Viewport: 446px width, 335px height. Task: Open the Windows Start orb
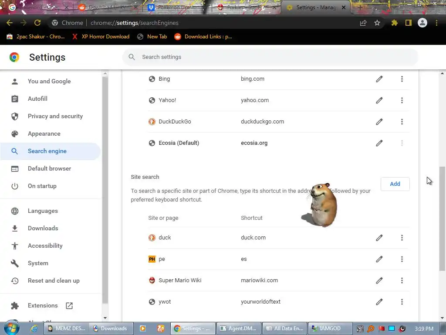tap(12, 328)
